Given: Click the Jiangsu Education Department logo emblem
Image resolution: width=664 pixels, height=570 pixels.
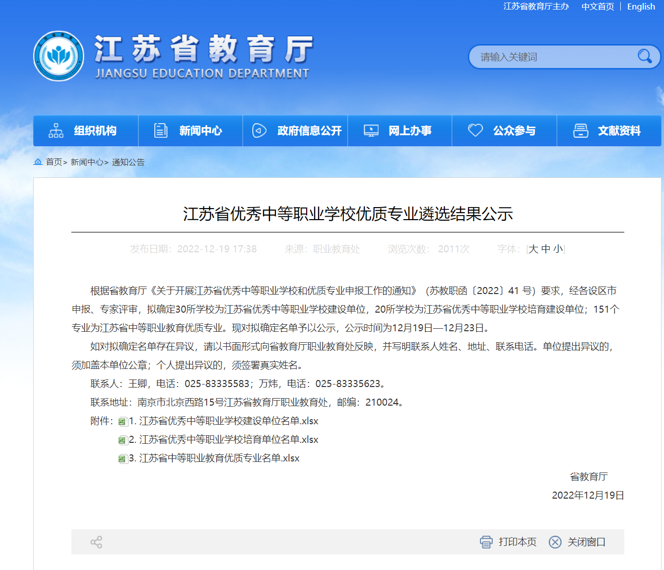Looking at the screenshot, I should coord(59,56).
